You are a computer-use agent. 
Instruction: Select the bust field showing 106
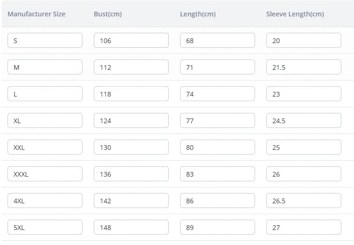131,40
